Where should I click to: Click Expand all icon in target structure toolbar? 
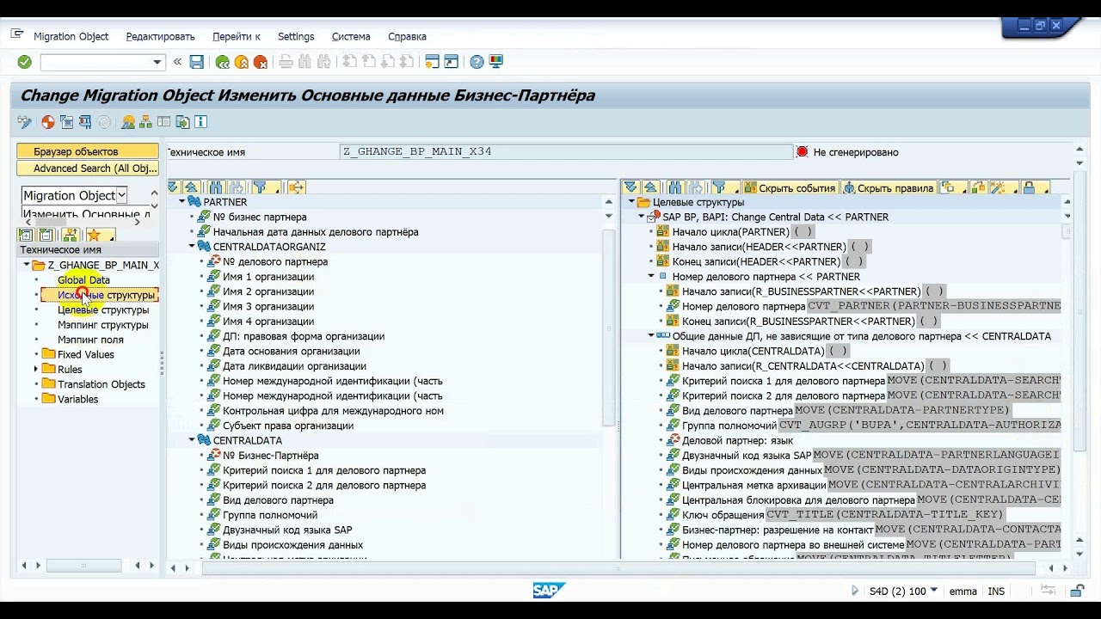631,187
